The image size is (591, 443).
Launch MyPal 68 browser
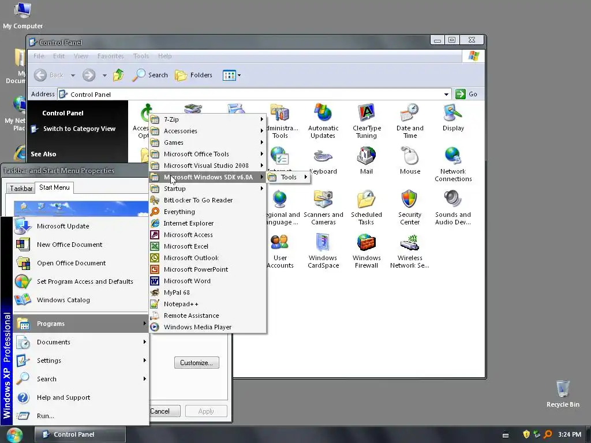pyautogui.click(x=208, y=292)
